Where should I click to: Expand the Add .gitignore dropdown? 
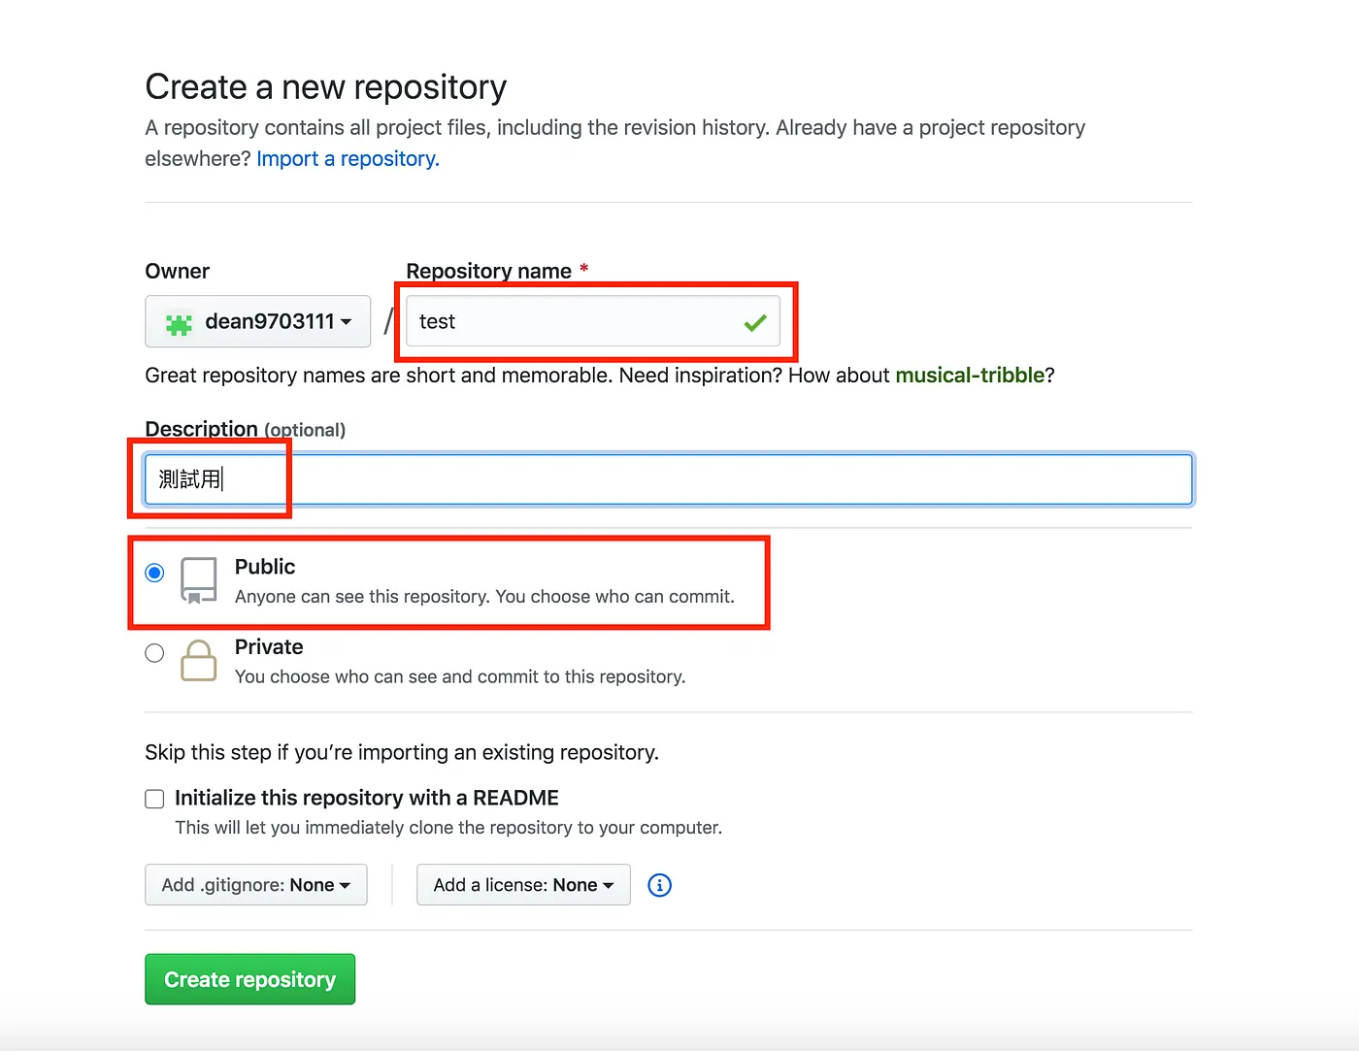(x=256, y=885)
